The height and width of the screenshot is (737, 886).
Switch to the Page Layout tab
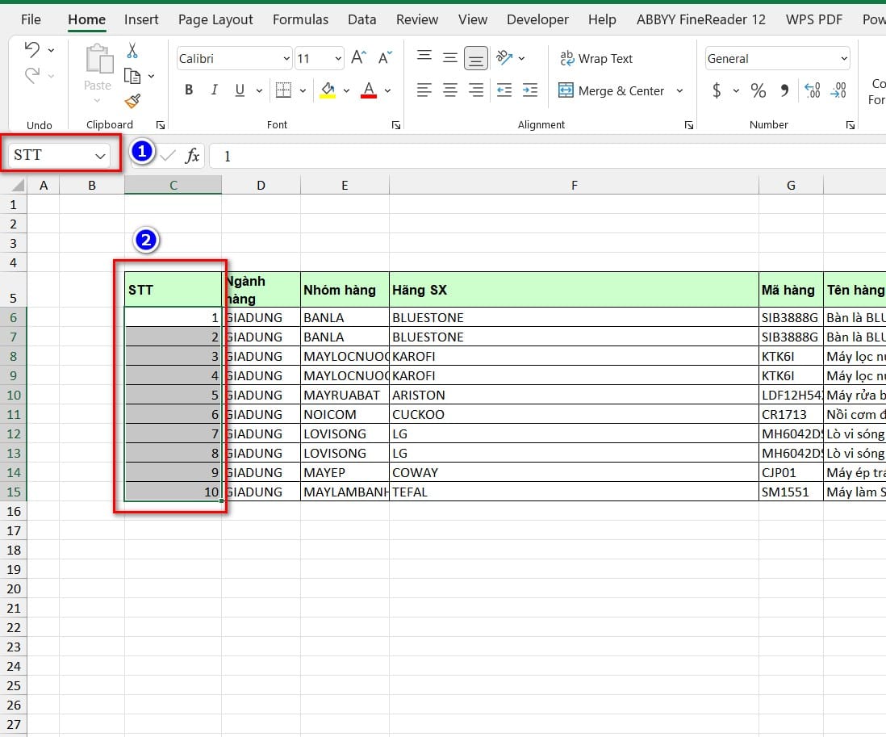[215, 20]
